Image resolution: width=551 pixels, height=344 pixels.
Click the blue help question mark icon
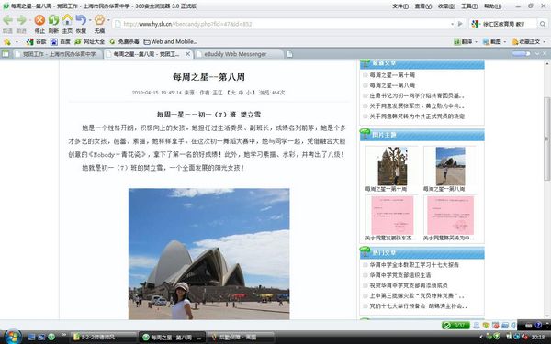coord(538,326)
